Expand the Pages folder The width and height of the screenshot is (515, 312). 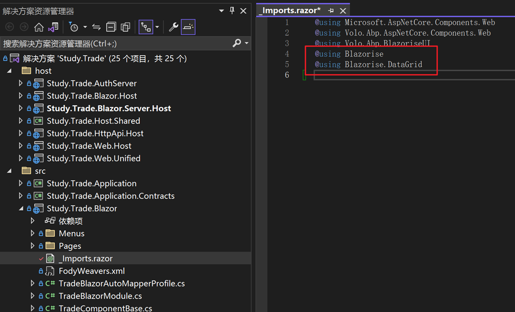[x=33, y=246]
